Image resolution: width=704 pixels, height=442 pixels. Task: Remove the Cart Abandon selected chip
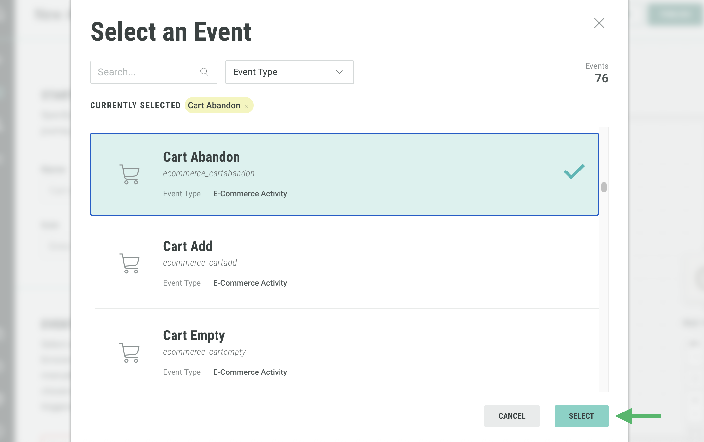(x=246, y=106)
